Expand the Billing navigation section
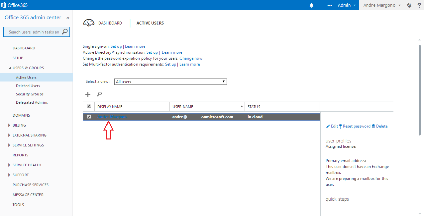This screenshot has width=424, height=216. tap(9, 125)
